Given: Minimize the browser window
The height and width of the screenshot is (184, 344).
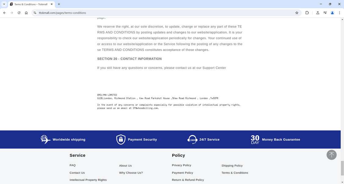Looking at the screenshot, I should coord(321,4).
